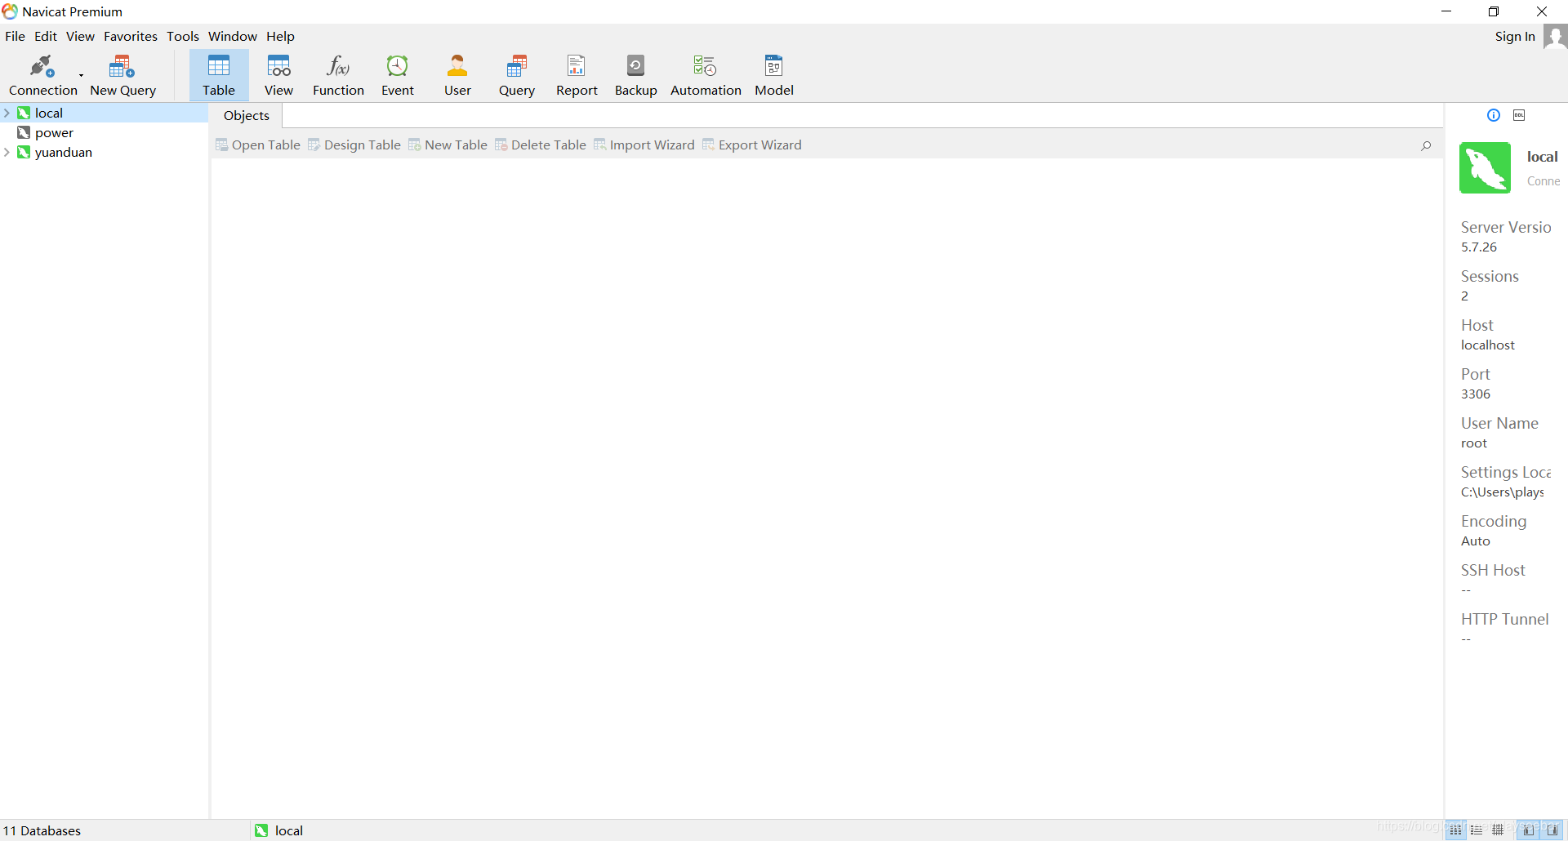Click the settings location path 'C:\Users\plays'

[1503, 492]
